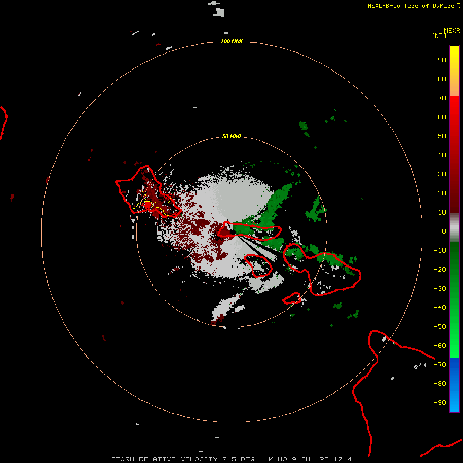Image resolution: width=463 pixels, height=463 pixels.
Task: Click the Storm Relative Velocity 0.5 DEG caption
Action: (183, 459)
